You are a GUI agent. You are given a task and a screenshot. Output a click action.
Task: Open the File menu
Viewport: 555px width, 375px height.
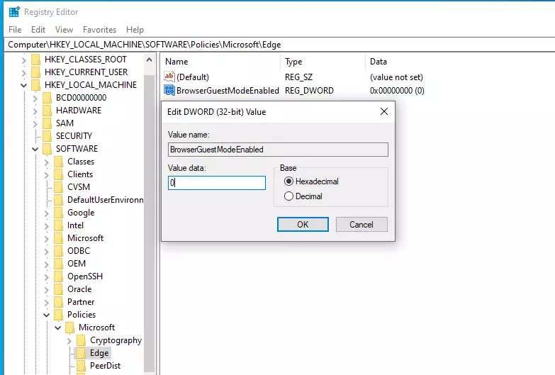pos(15,30)
